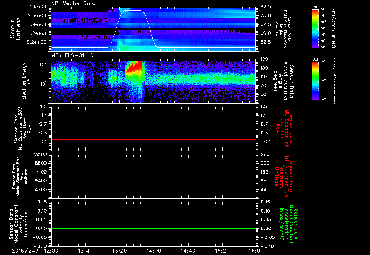The height and width of the screenshot is (255, 370).
Task: Click the red MU Scanner Pos telemetry line
Action: [x=153, y=183]
